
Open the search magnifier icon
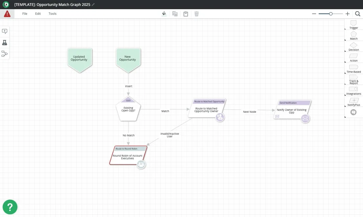coord(357,14)
